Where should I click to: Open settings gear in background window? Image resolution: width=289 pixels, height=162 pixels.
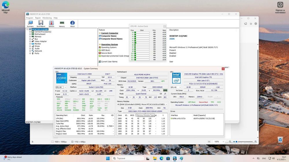pos(256,24)
